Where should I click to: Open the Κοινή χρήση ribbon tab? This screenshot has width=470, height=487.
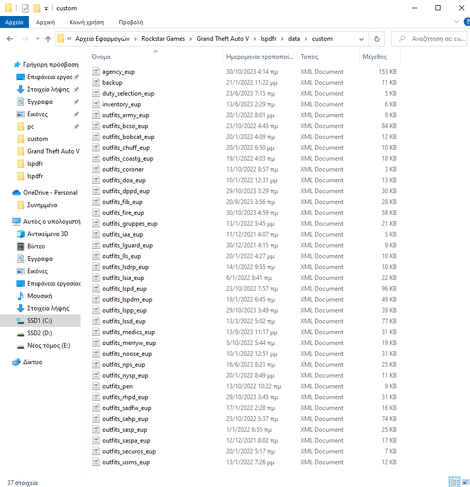tap(87, 22)
